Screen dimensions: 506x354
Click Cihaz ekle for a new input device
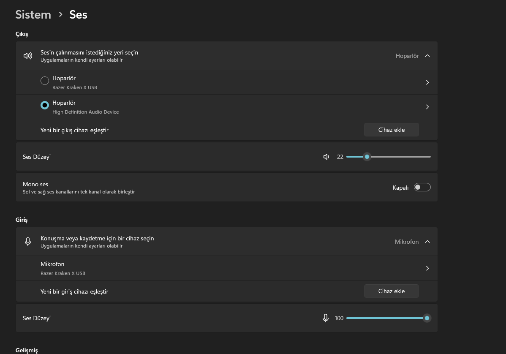tap(391, 291)
